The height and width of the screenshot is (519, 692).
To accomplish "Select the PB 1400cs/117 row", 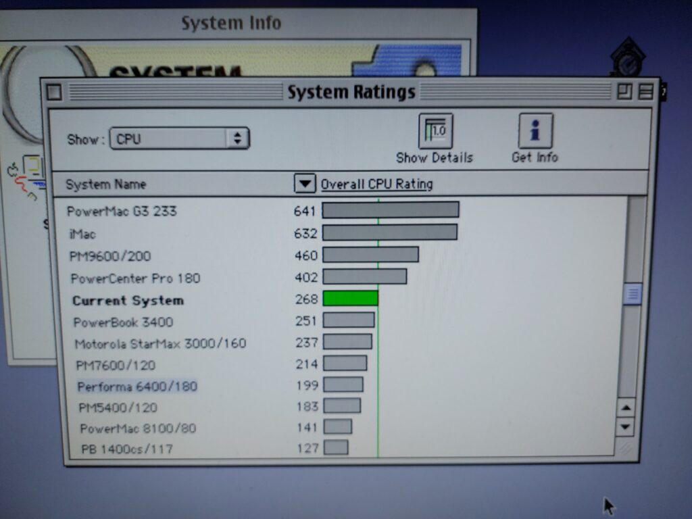I will (340, 449).
